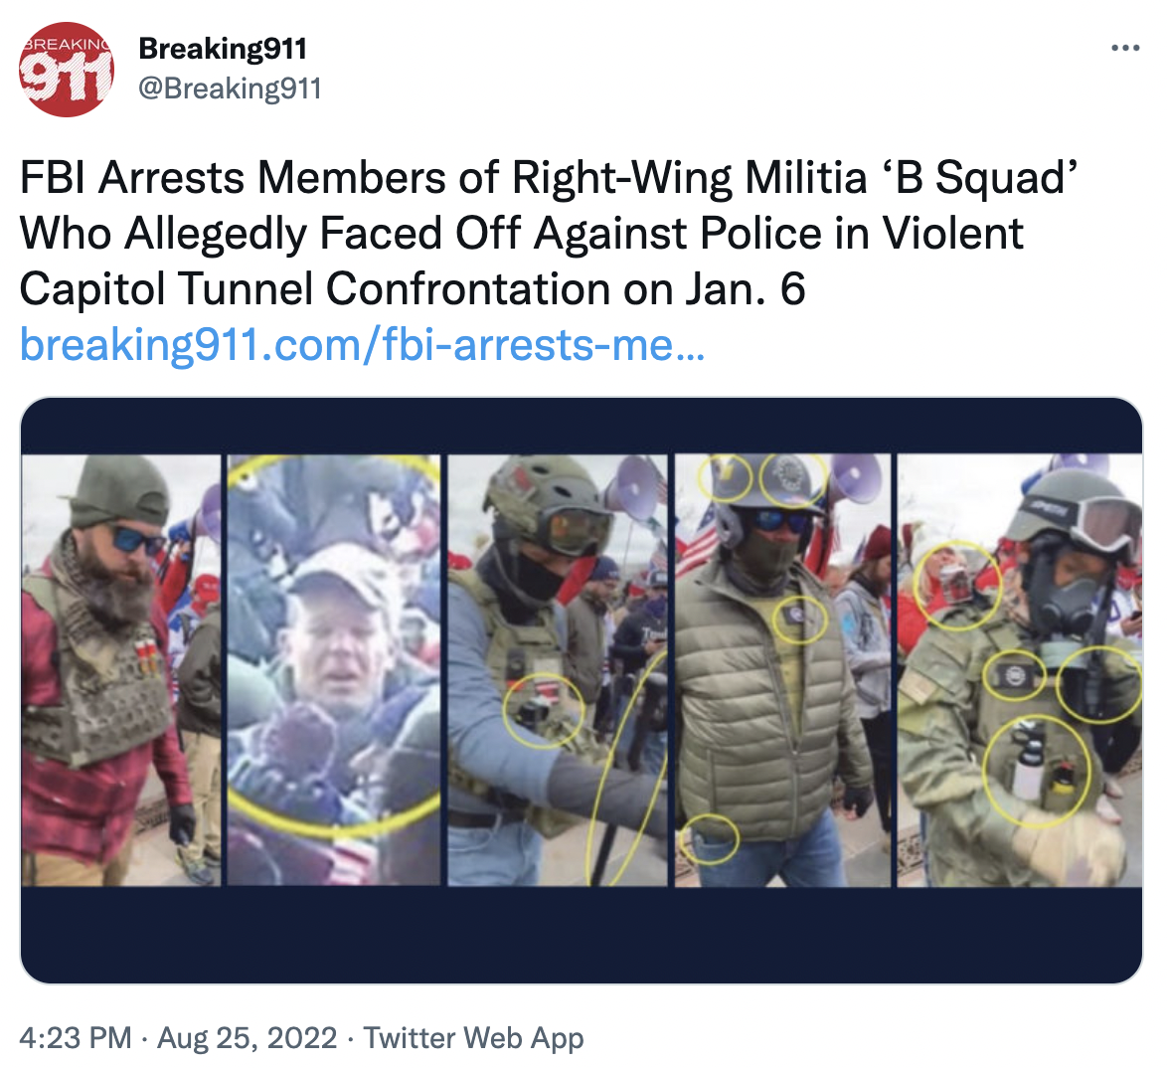Open the Breaking911 display name profile
Screen dimensions: 1167x1068
point(223,49)
